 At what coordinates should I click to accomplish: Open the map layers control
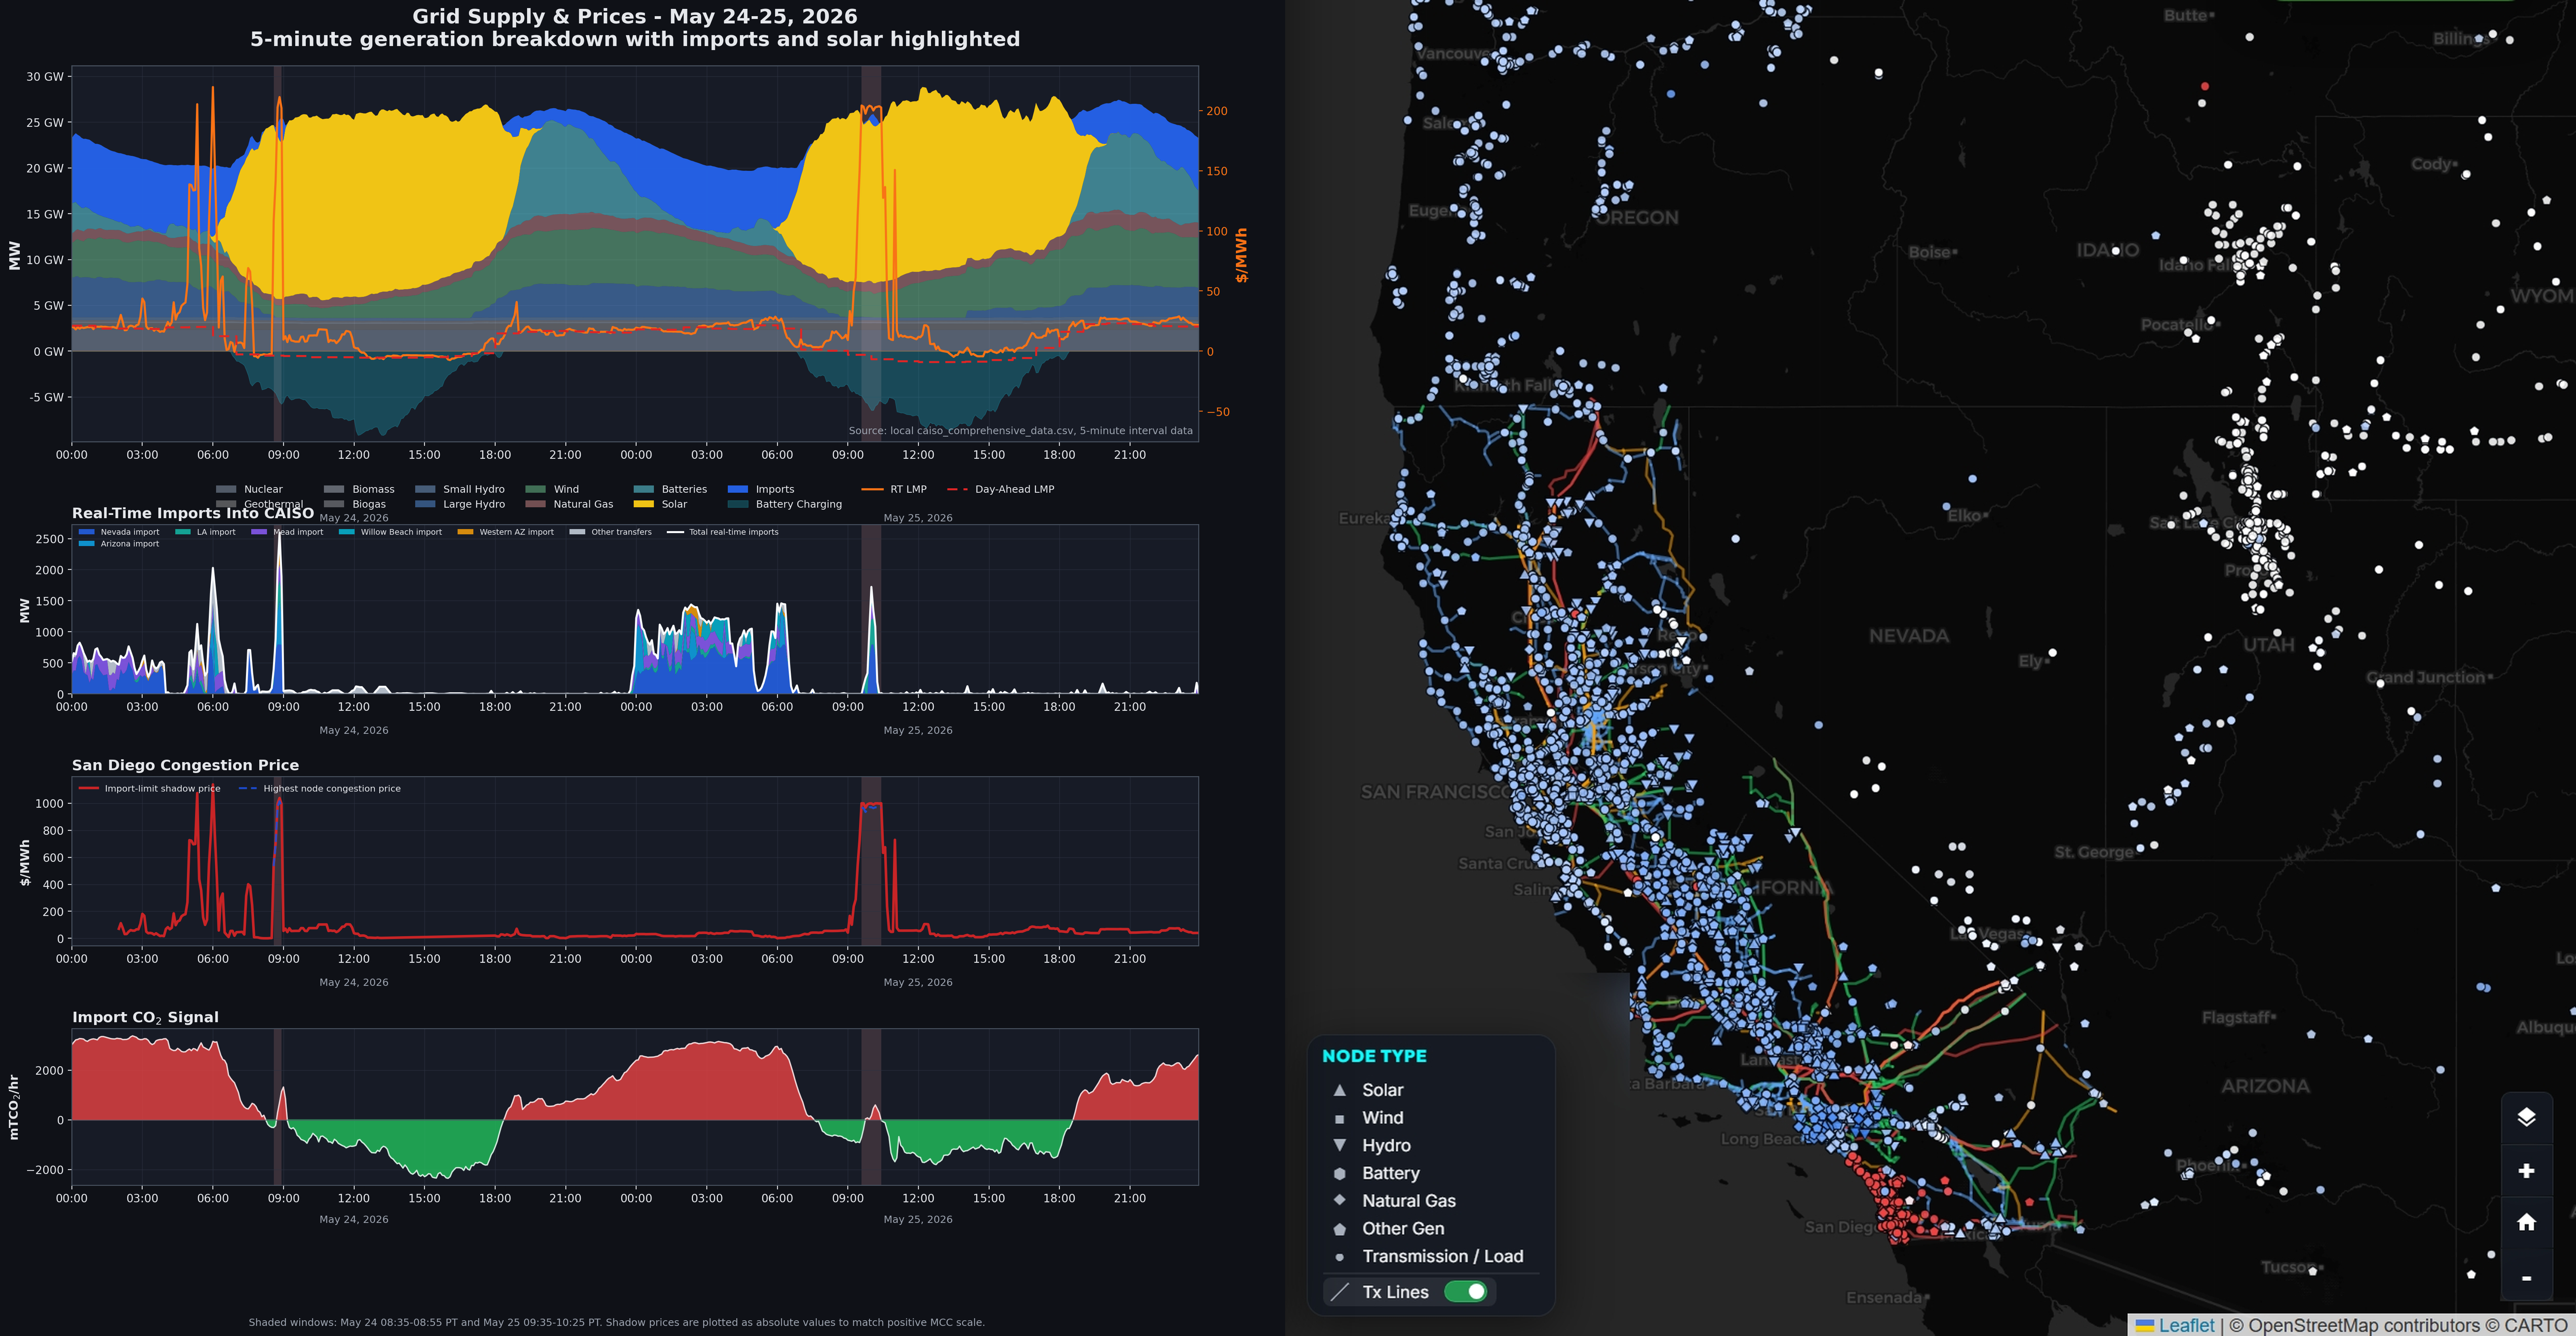click(x=2526, y=1117)
